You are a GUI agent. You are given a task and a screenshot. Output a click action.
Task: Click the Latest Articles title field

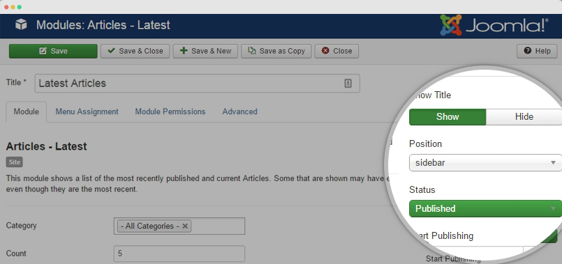coord(197,84)
